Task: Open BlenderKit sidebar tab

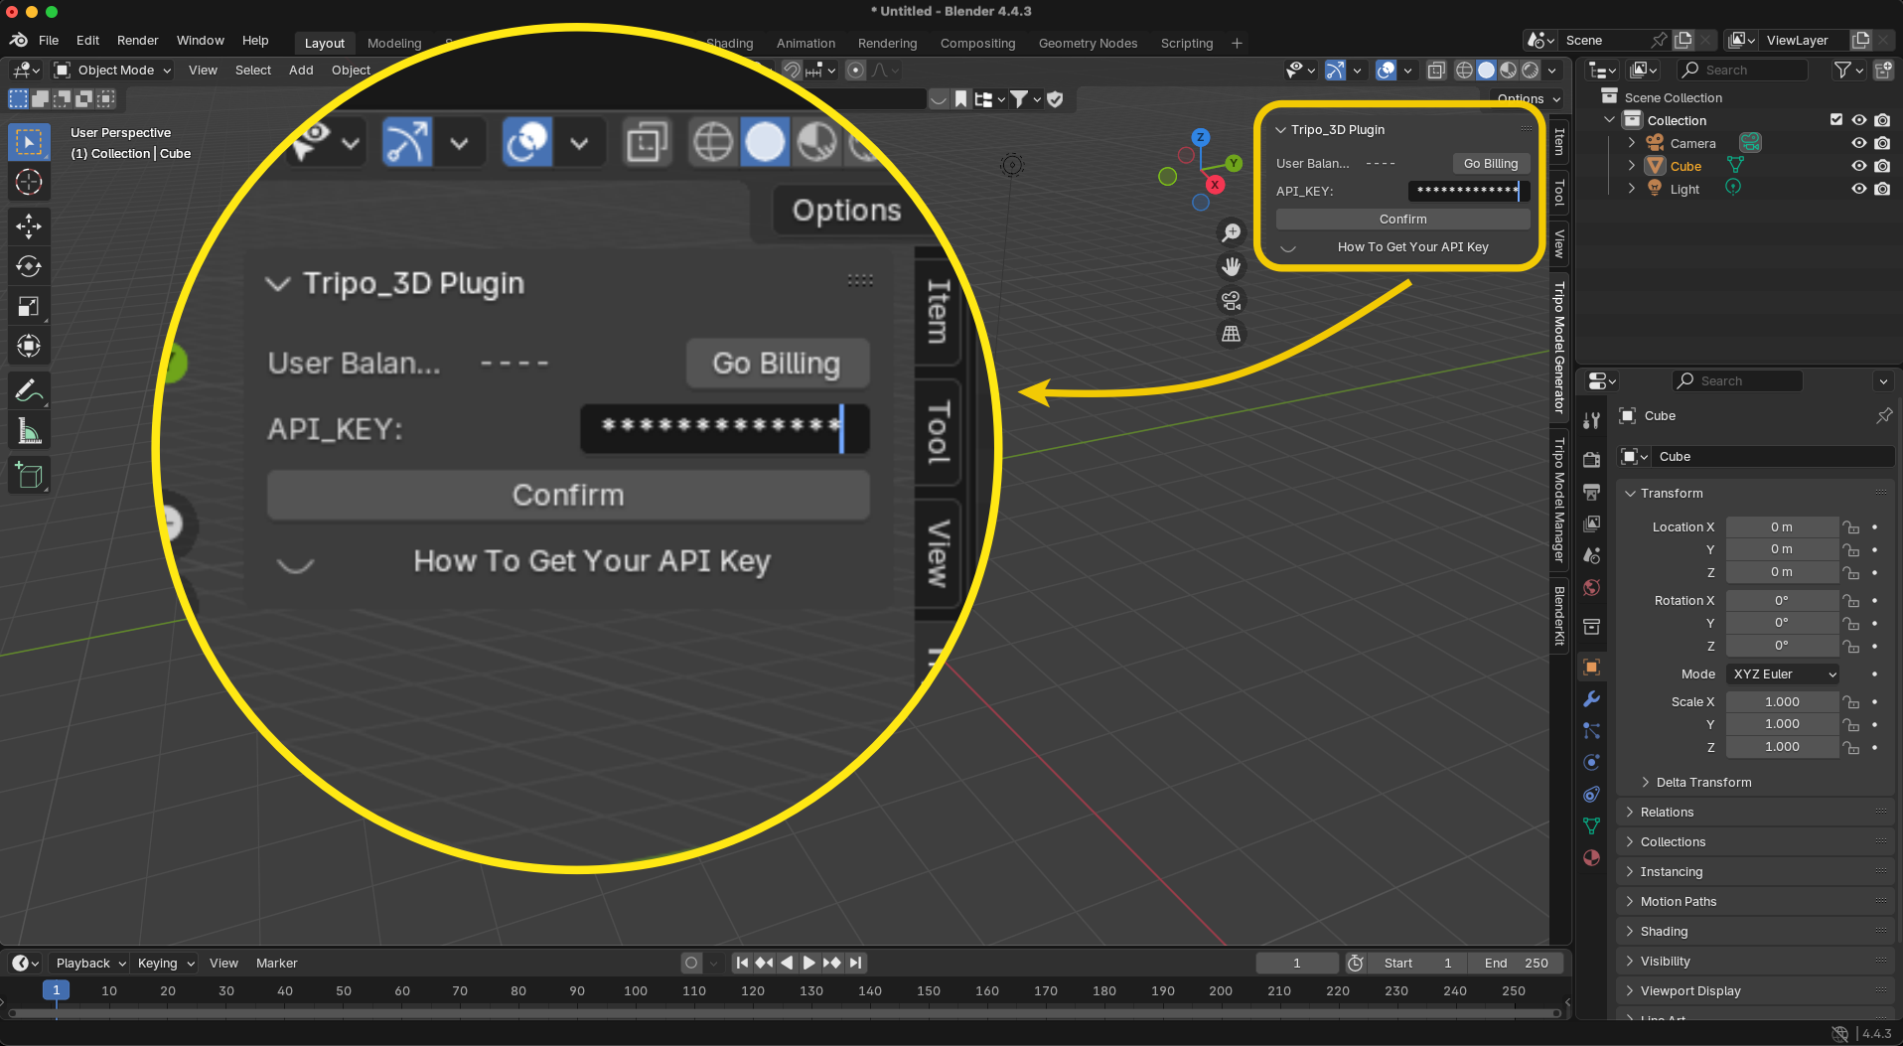Action: pos(1559,615)
